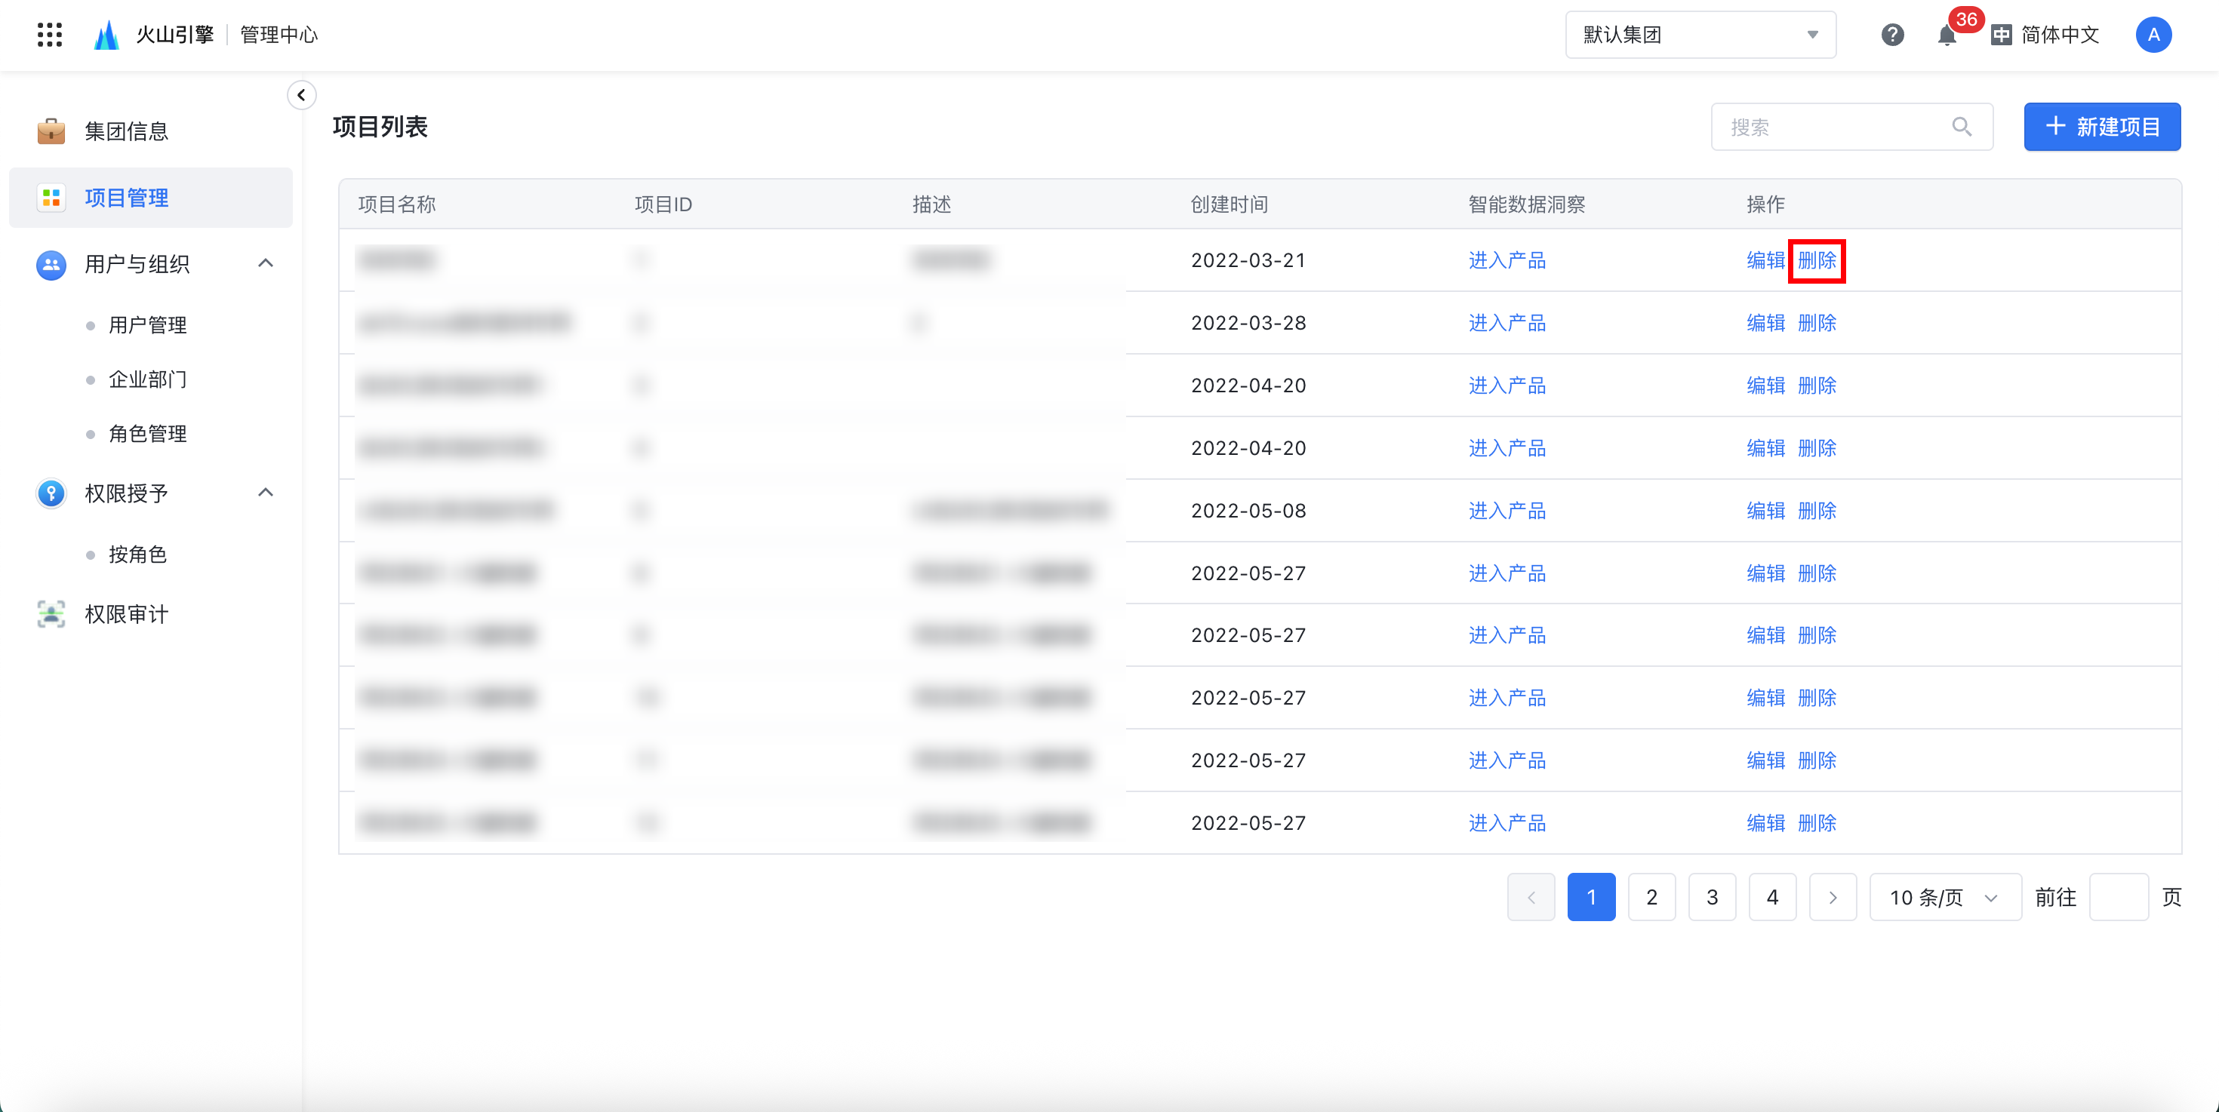
Task: Collapse the 用户与组织 menu section
Action: tap(266, 263)
